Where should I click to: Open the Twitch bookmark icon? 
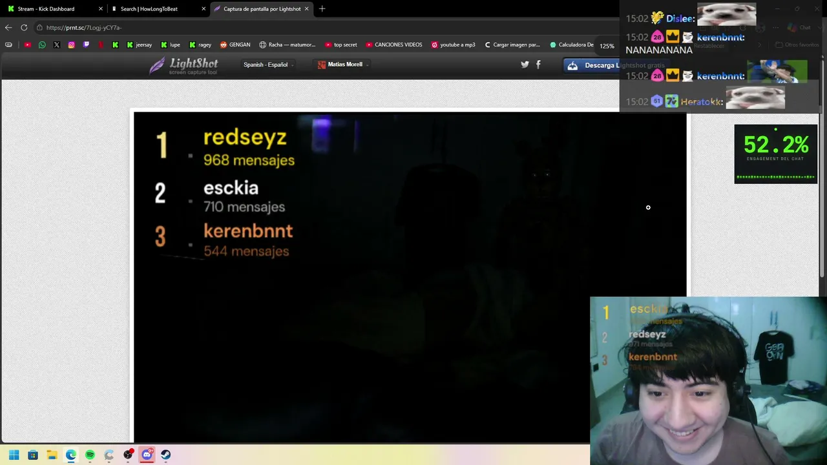(86, 45)
